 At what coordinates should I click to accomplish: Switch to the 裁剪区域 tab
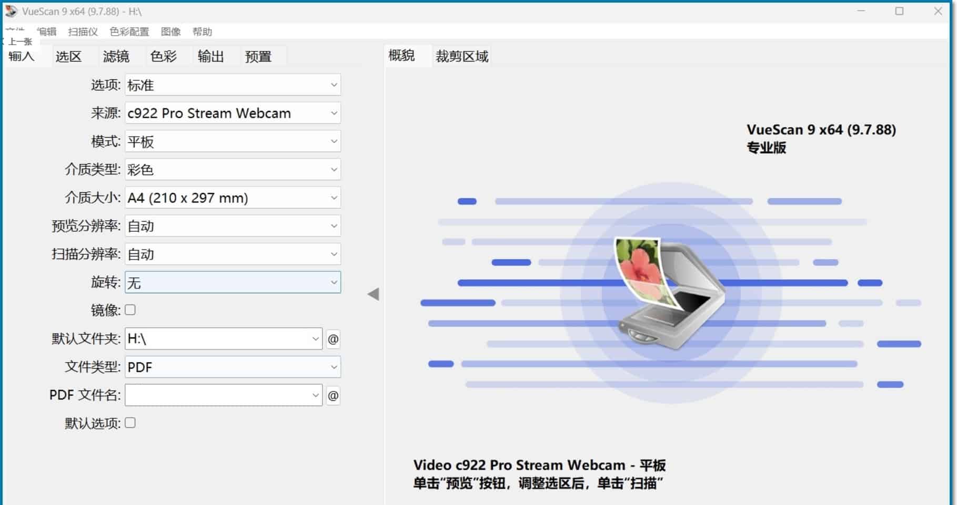pyautogui.click(x=462, y=56)
